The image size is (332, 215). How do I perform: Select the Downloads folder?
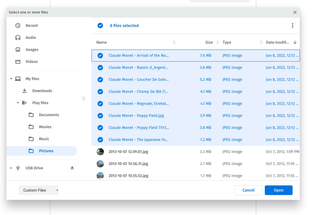pyautogui.click(x=42, y=91)
